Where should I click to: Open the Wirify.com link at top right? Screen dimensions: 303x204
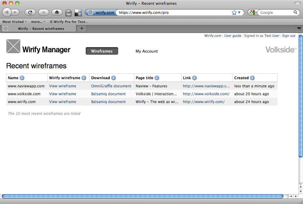[x=213, y=36]
